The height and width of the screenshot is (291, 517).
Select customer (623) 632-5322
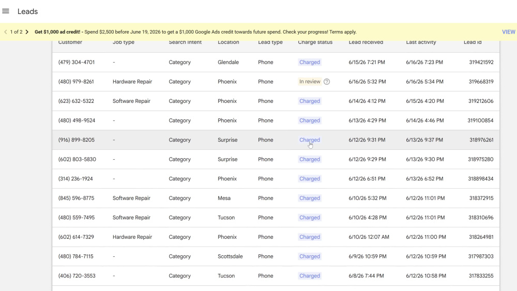[76, 101]
